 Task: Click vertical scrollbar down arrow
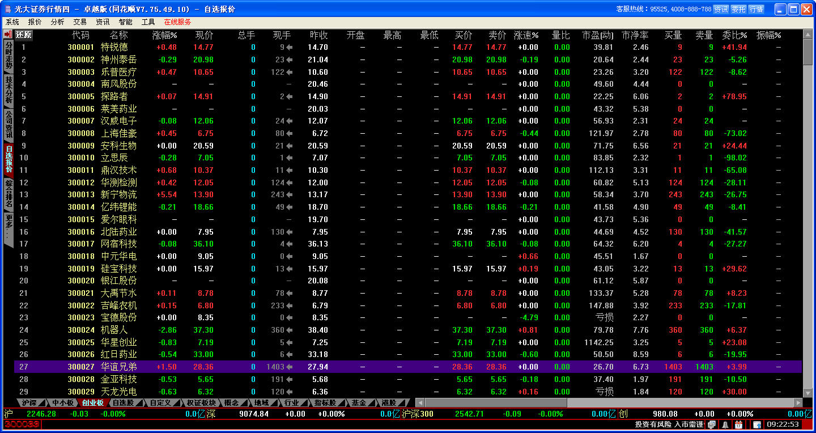pos(808,394)
